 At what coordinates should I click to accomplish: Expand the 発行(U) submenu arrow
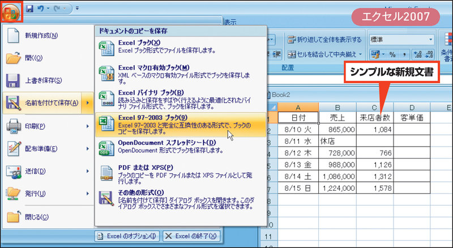click(88, 194)
